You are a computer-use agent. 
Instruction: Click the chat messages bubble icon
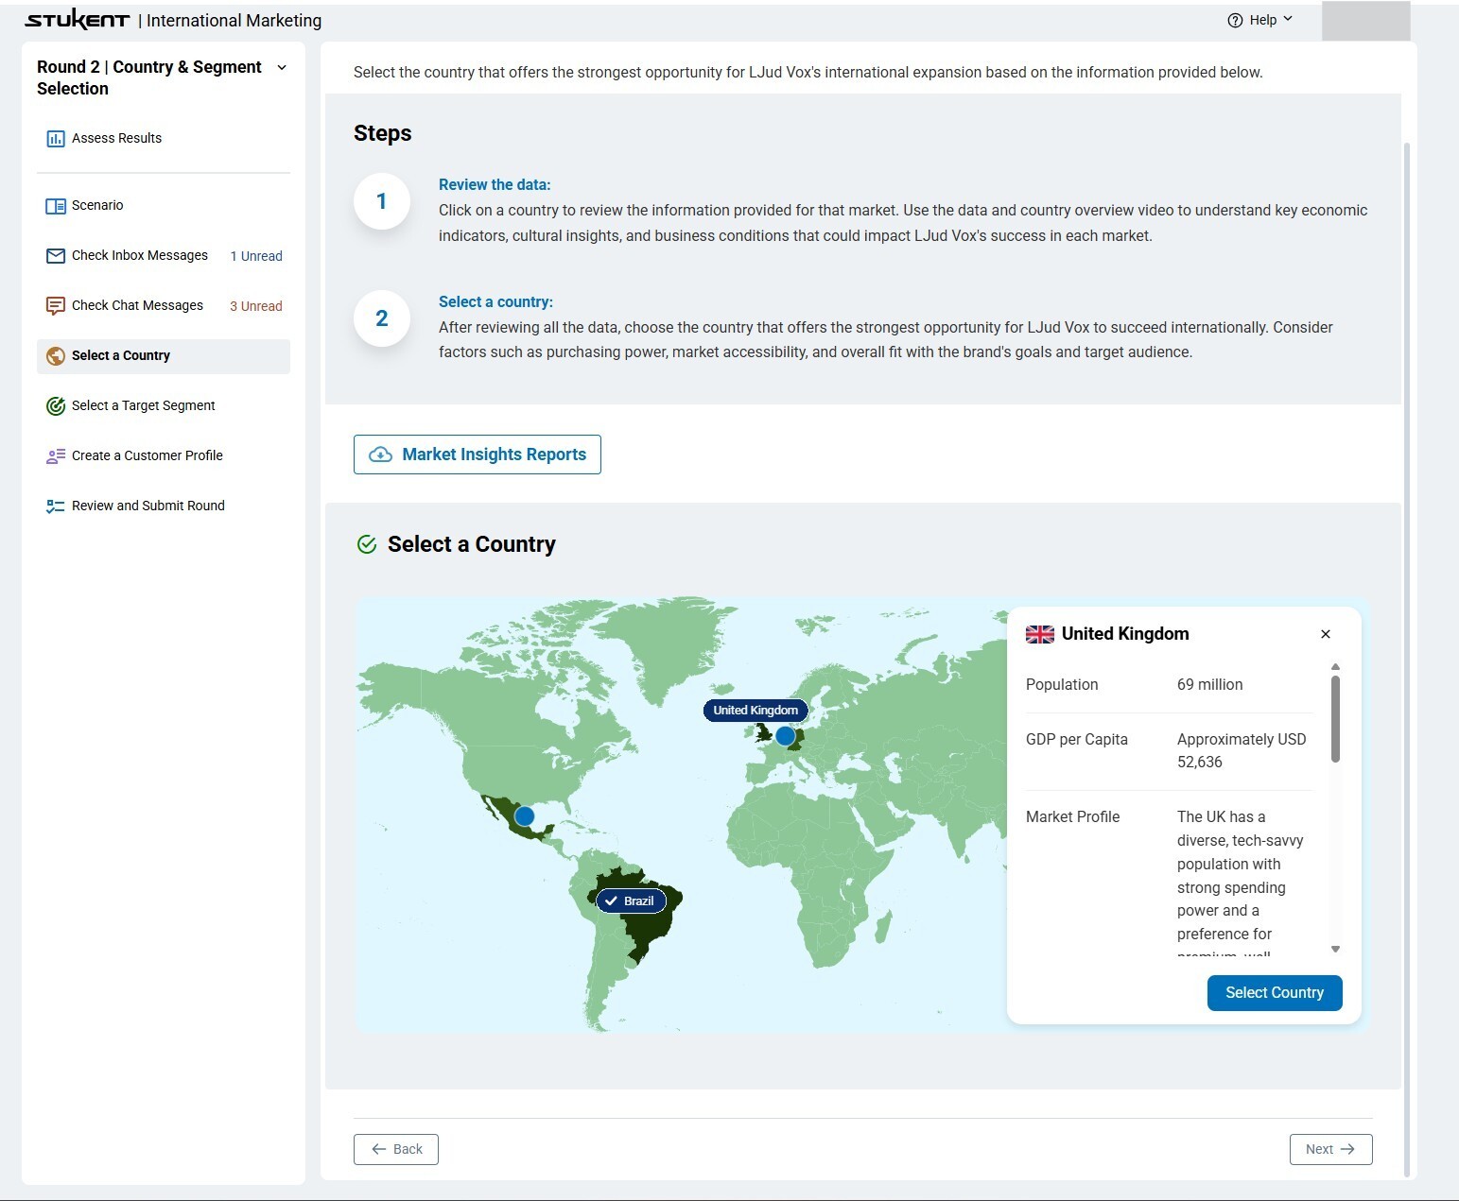coord(56,306)
